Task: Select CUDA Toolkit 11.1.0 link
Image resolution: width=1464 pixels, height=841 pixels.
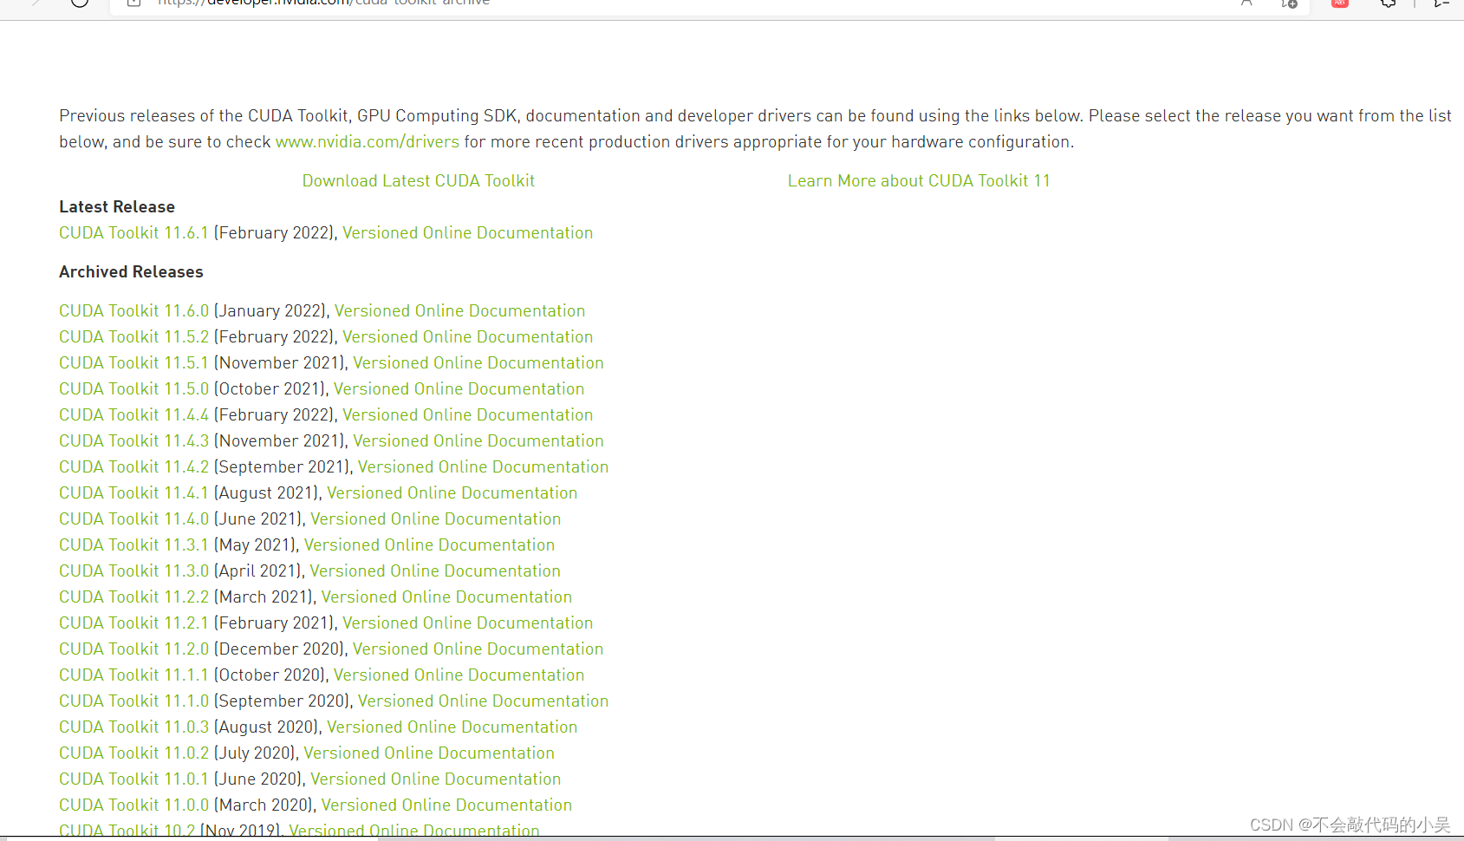Action: pyautogui.click(x=134, y=701)
